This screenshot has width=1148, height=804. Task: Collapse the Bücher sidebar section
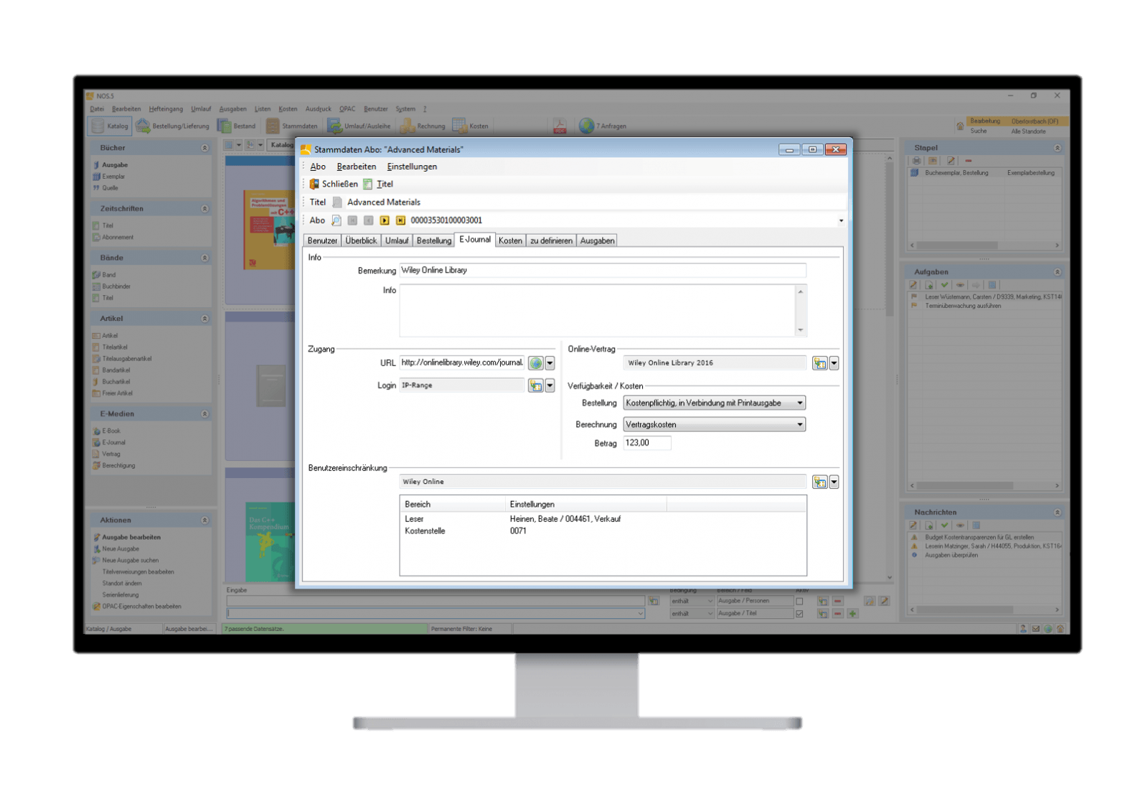pos(204,148)
